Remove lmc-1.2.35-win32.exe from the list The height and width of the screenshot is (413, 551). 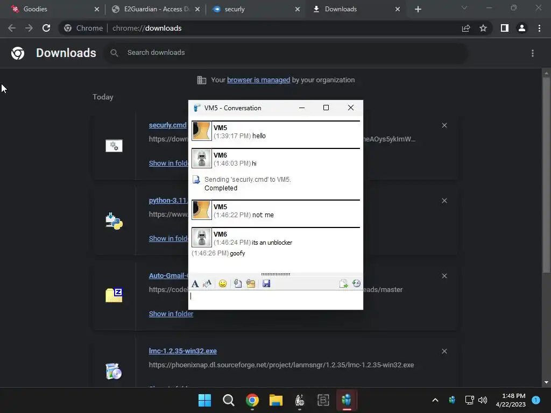[444, 351]
